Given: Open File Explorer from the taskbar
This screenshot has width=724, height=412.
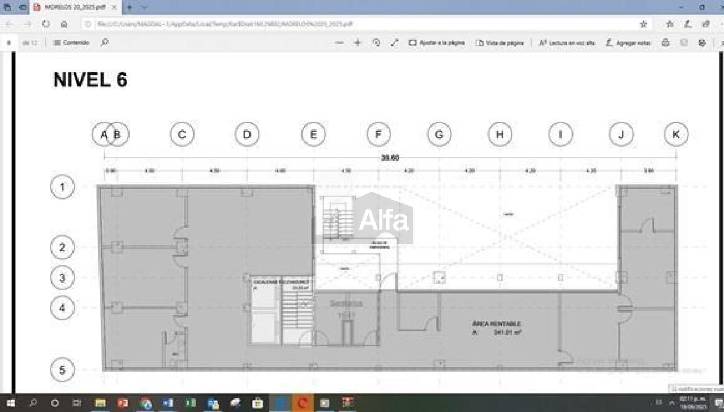Looking at the screenshot, I should pos(100,403).
